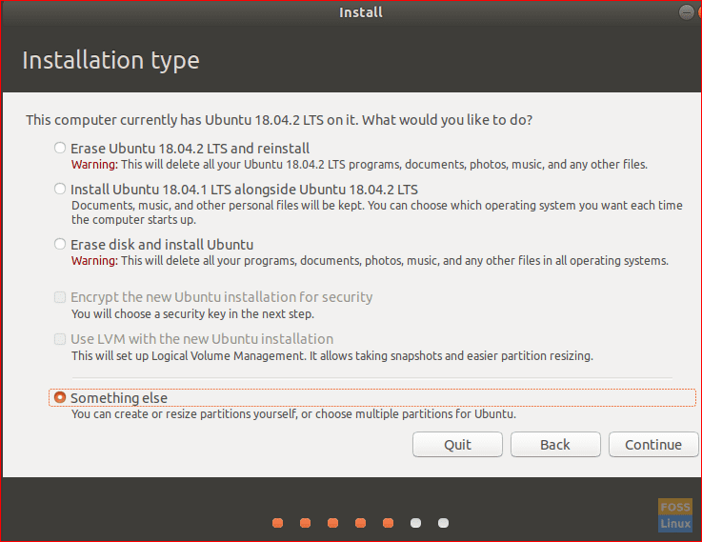
Task: Choose Install Ubuntu 18.04.1 LTS alongside option
Action: [60, 189]
